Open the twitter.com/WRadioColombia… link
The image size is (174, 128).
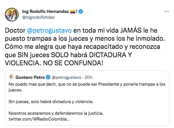39,119
